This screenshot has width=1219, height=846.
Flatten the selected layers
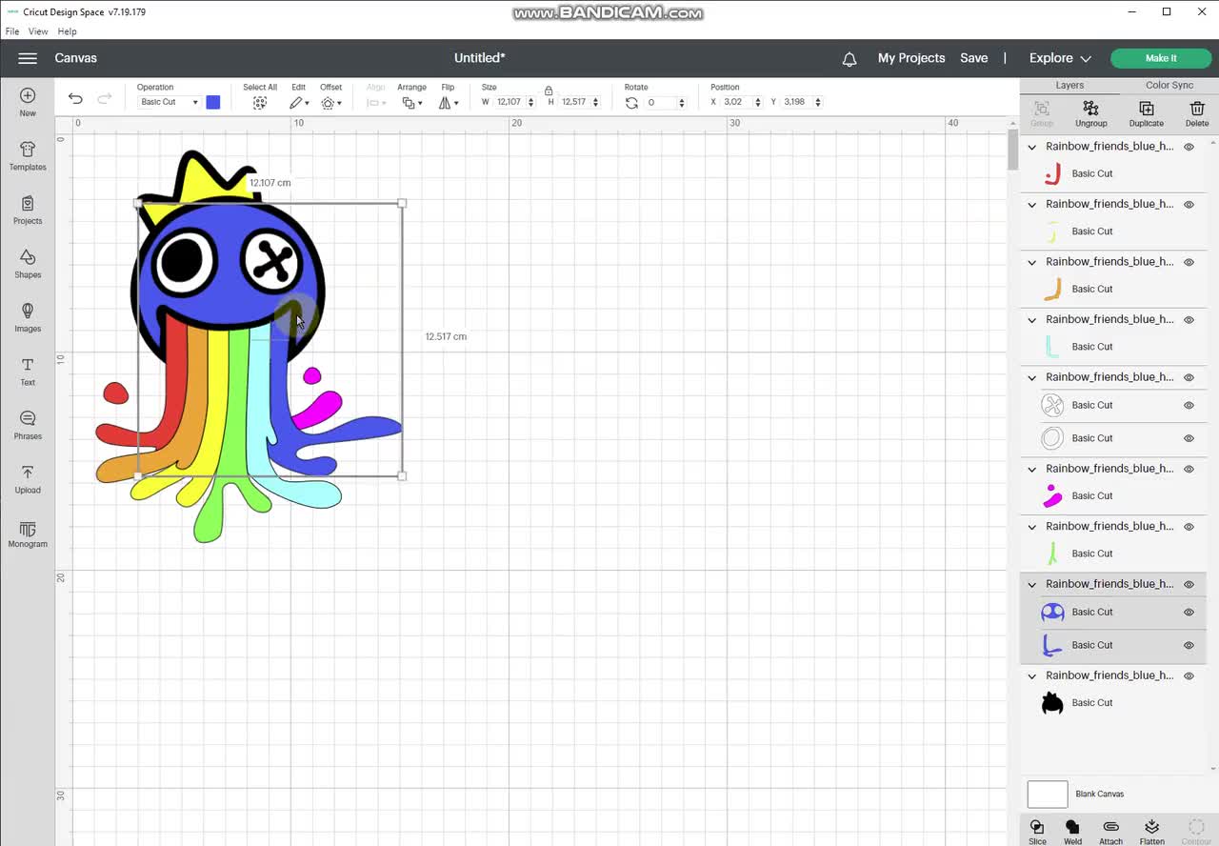coord(1151,832)
